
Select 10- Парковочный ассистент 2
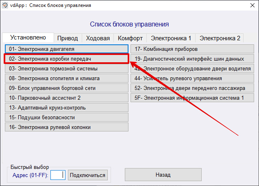(67, 98)
